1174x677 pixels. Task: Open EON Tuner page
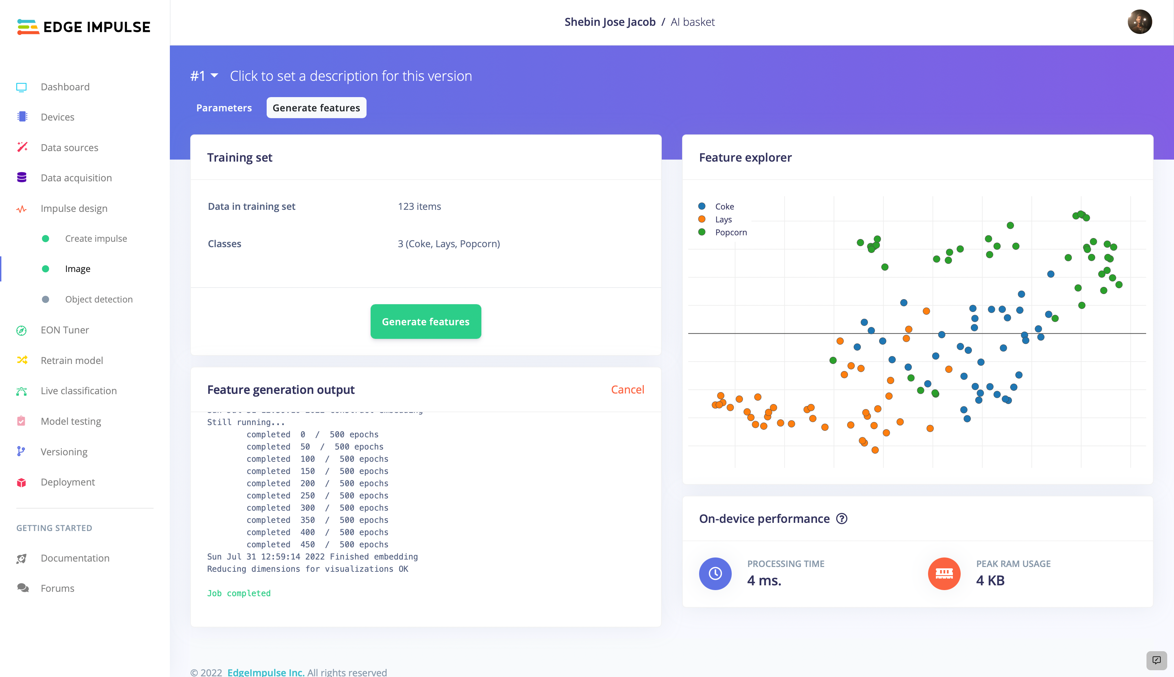click(65, 330)
